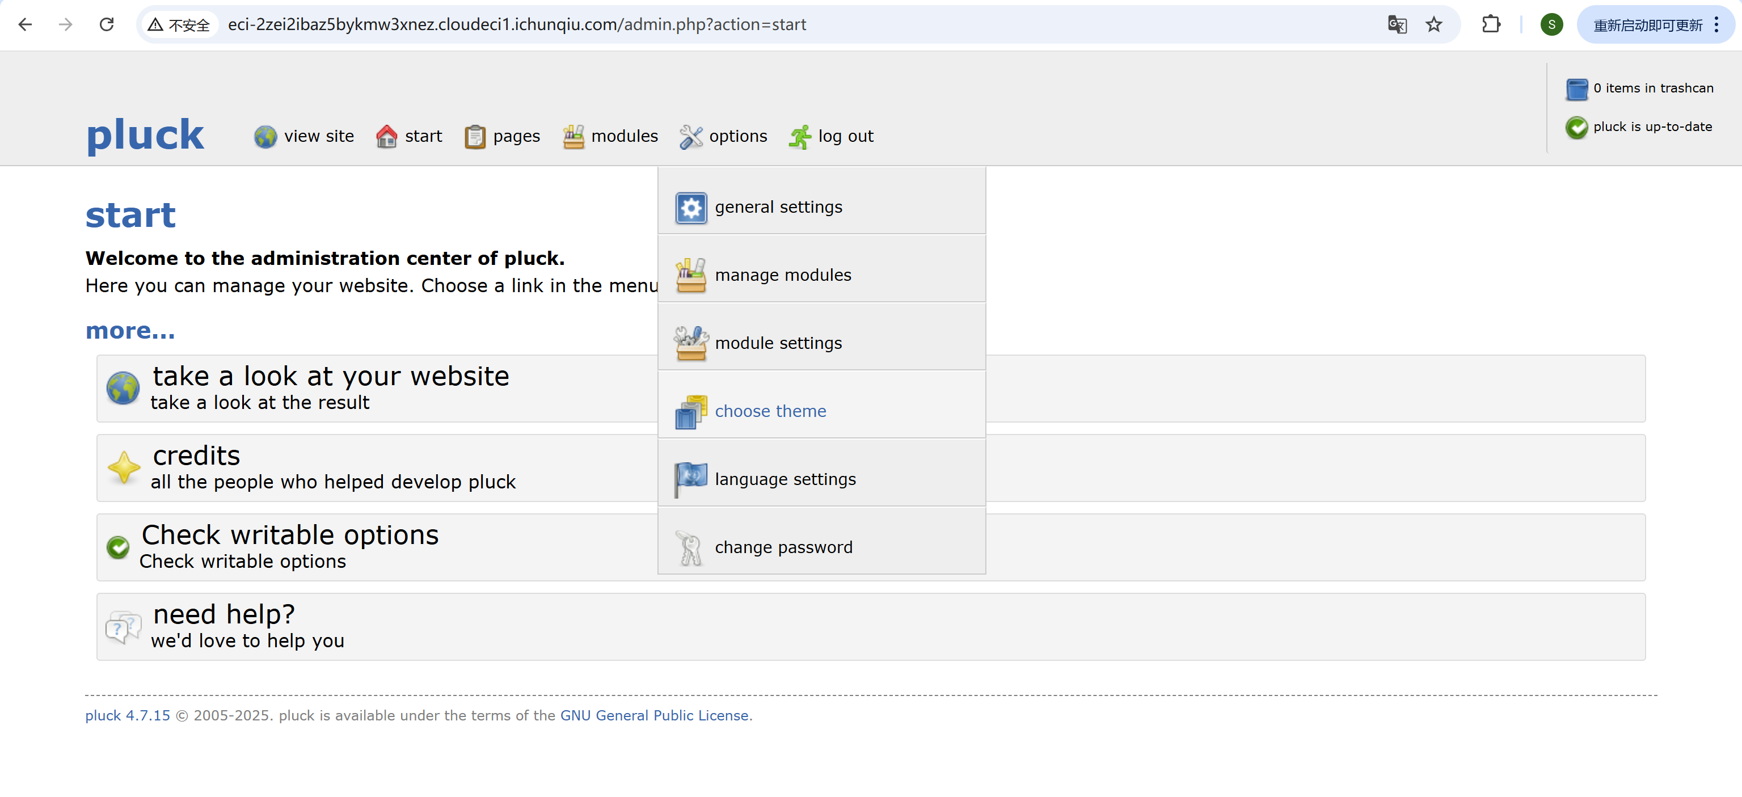This screenshot has width=1742, height=797.
Task: Click the globe icon in website card
Action: point(123,388)
